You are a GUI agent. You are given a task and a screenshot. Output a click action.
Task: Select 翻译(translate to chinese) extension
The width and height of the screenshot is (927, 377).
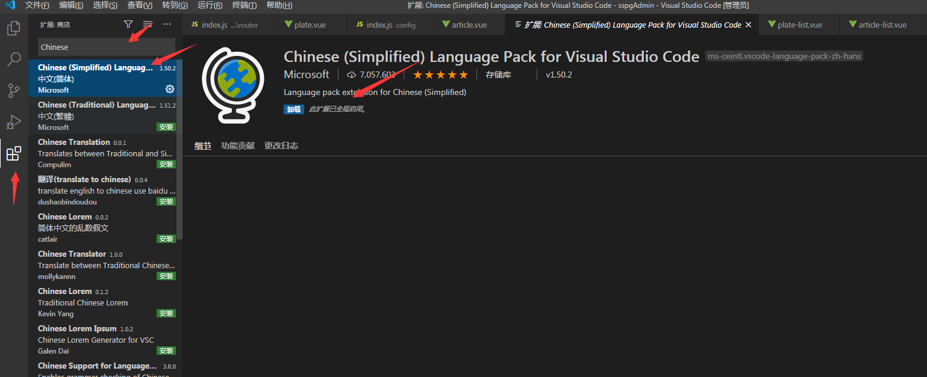coord(105,190)
